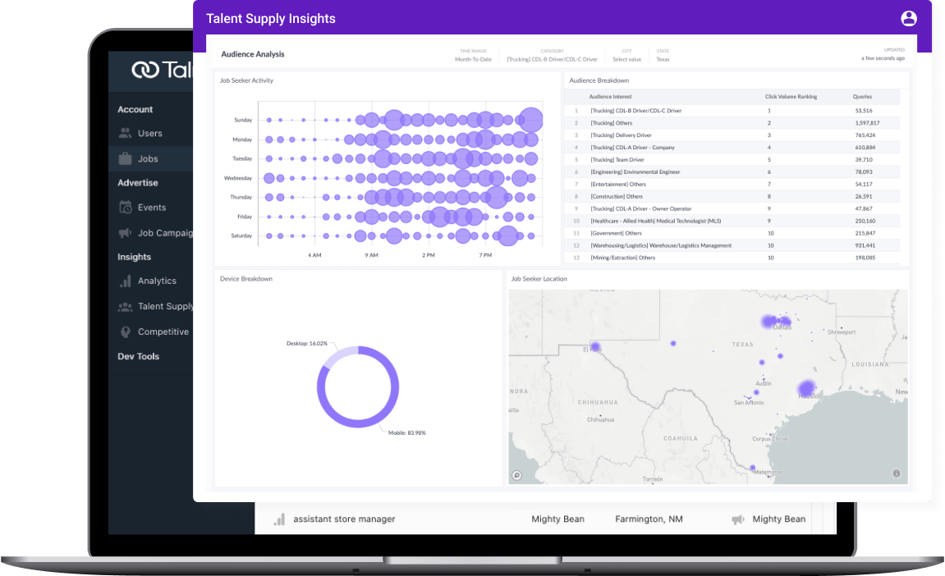The width and height of the screenshot is (945, 576).
Task: Change the State filter from Texas
Action: 663,58
